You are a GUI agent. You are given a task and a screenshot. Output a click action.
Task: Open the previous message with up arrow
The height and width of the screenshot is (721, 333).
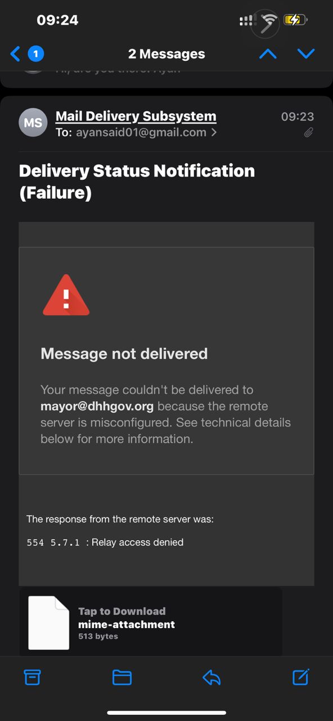click(x=268, y=54)
